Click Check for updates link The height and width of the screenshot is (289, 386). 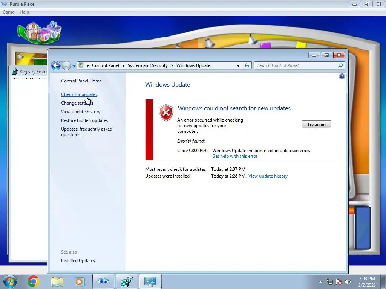[79, 94]
